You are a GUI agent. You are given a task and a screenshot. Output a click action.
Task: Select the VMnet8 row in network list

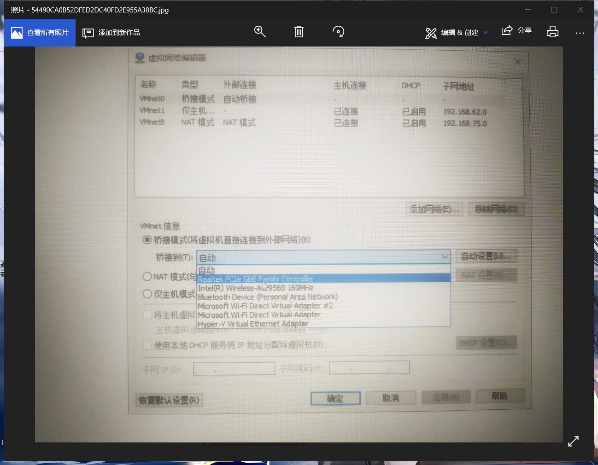coord(329,122)
